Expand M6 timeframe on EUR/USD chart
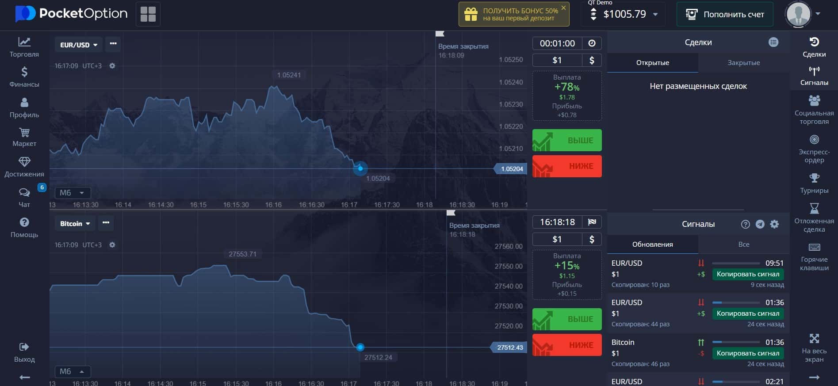 (x=73, y=193)
